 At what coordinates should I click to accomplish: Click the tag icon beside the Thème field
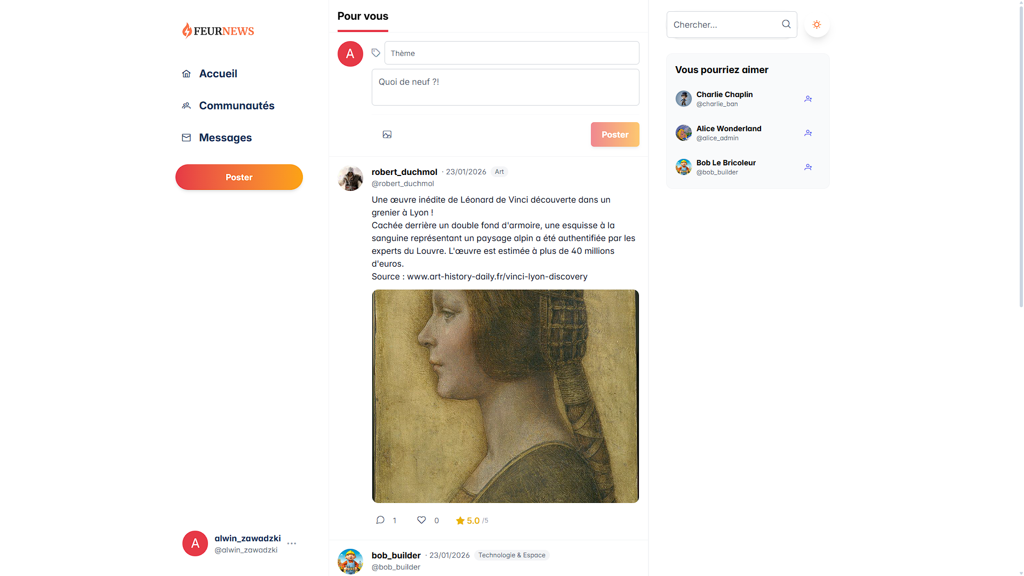tap(376, 53)
